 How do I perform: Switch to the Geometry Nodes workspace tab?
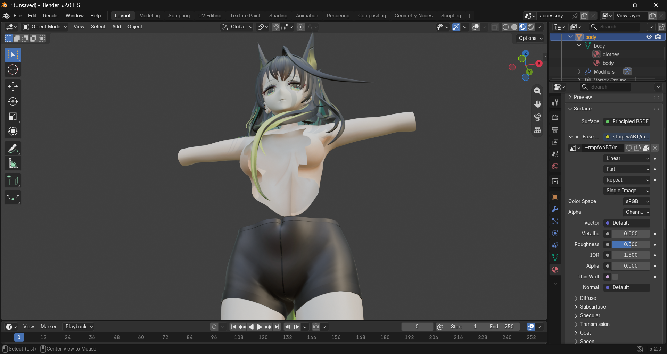[x=413, y=16]
